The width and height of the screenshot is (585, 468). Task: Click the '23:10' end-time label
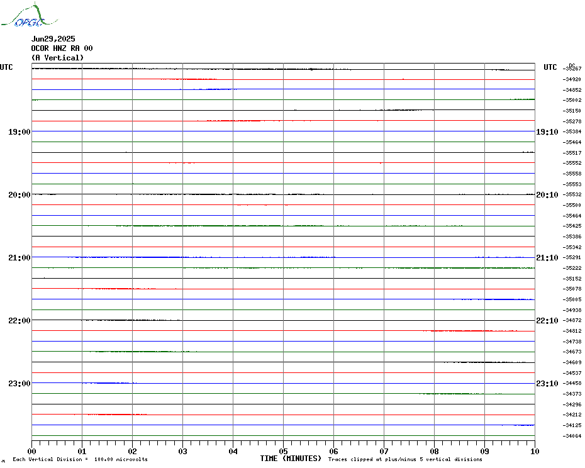pyautogui.click(x=547, y=384)
